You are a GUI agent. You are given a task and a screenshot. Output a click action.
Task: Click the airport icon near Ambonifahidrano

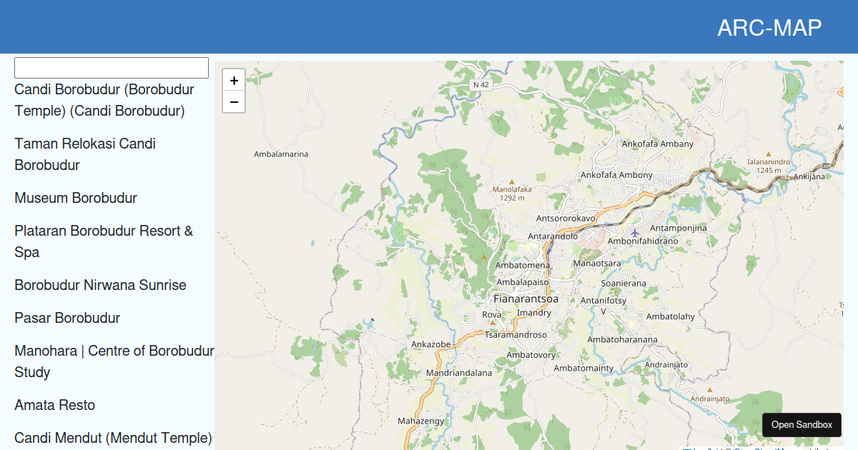(635, 232)
